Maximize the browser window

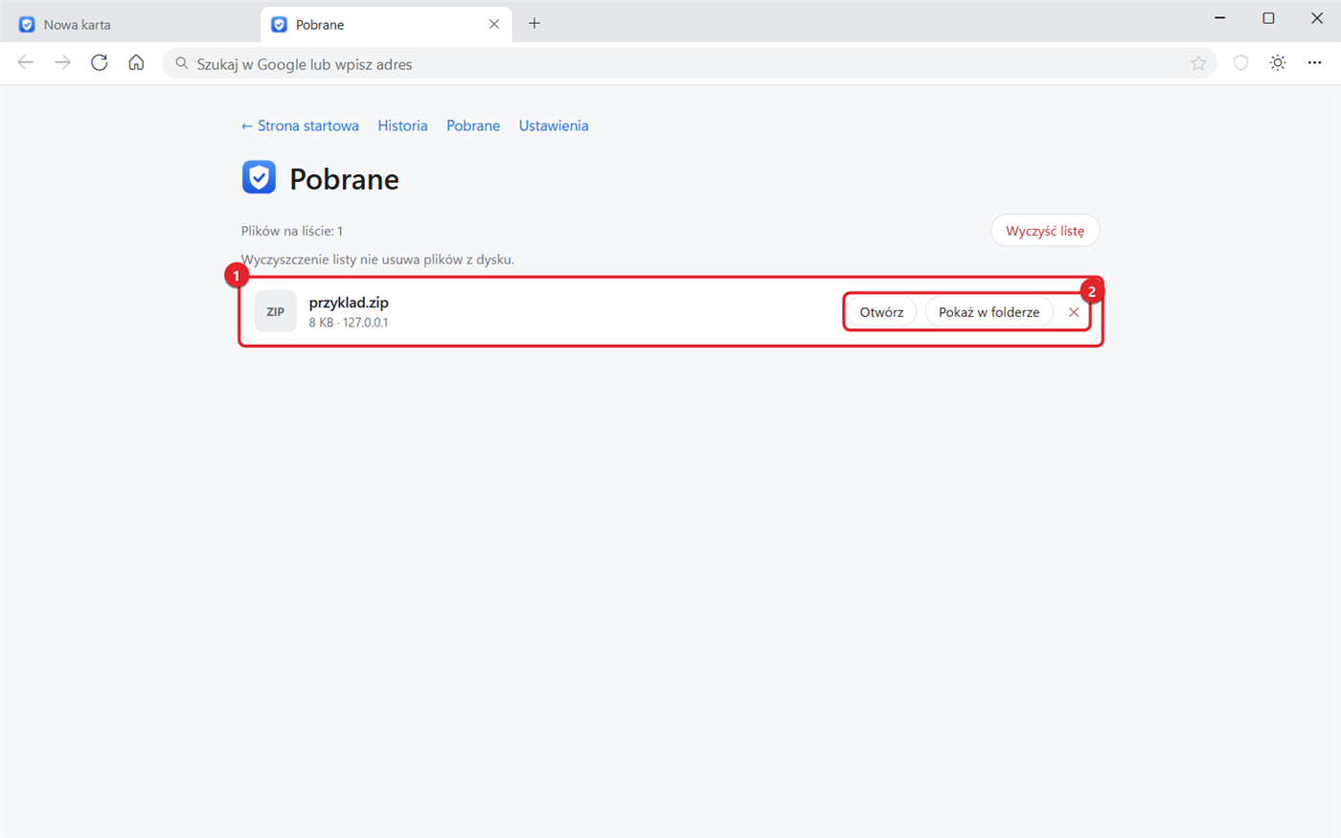coord(1268,18)
